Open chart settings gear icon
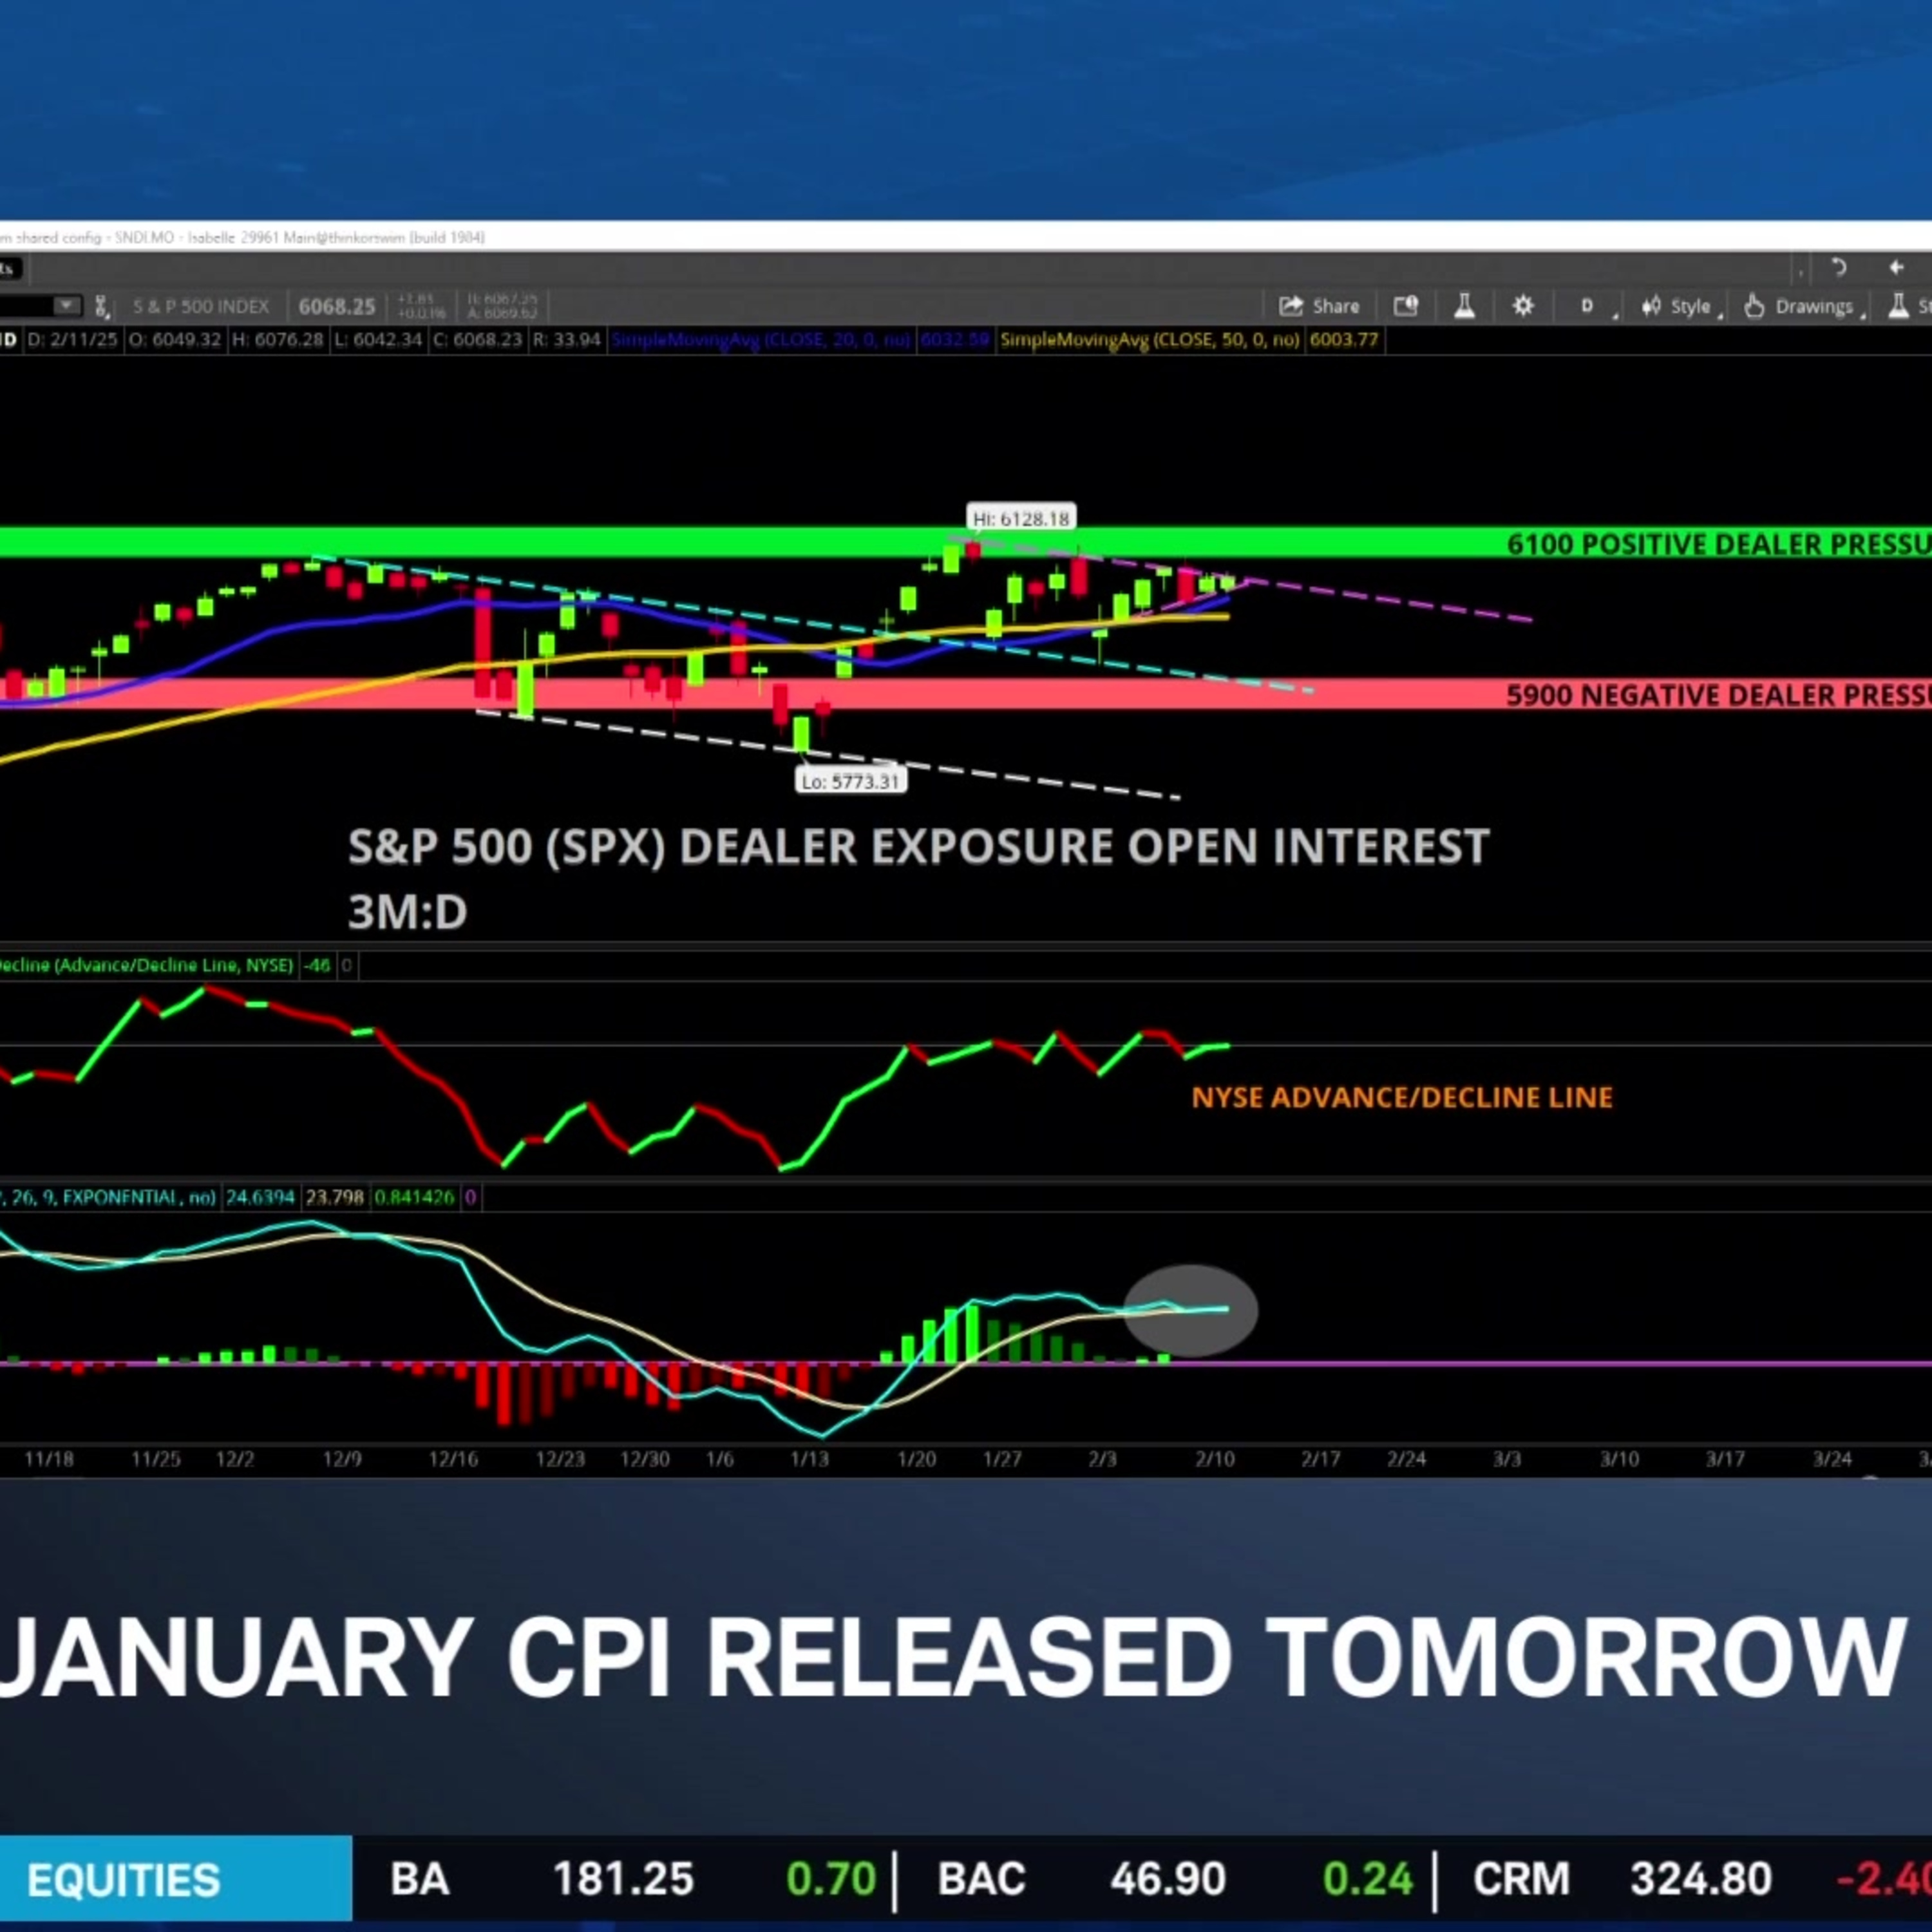This screenshot has height=1932, width=1932. (x=1522, y=306)
